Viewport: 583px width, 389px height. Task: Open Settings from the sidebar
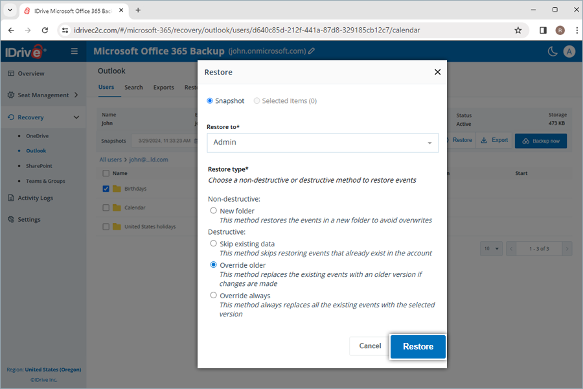(x=34, y=219)
